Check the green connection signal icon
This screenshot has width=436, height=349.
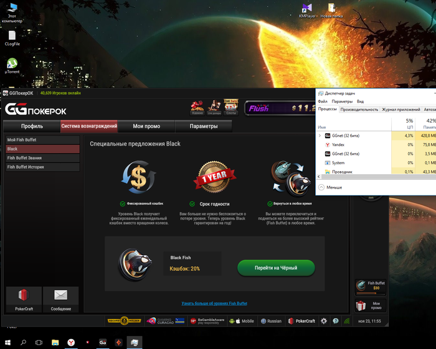click(347, 321)
